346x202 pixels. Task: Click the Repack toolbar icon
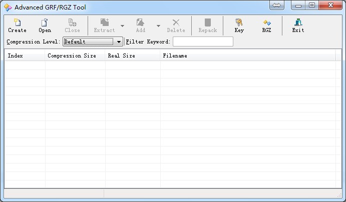[x=208, y=25]
